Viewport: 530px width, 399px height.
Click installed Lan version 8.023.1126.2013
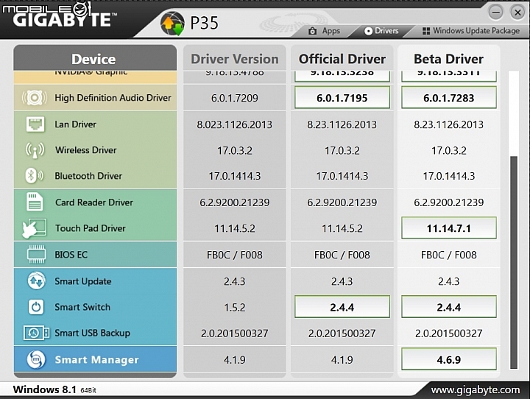pyautogui.click(x=235, y=124)
